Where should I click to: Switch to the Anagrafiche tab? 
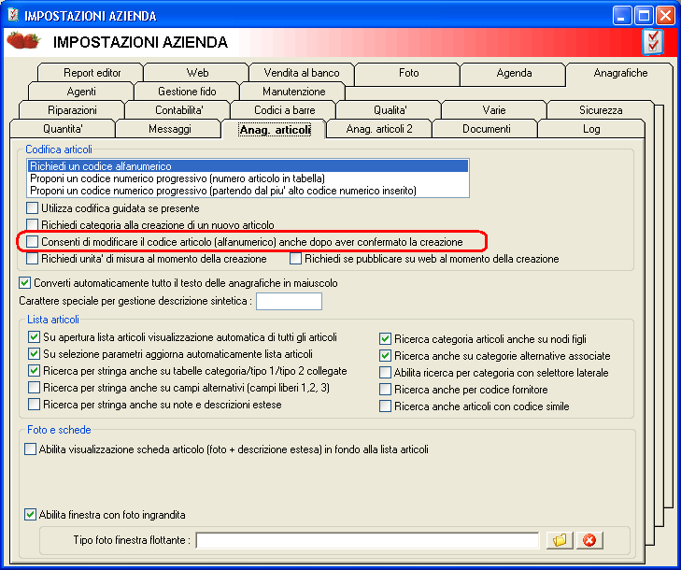620,73
